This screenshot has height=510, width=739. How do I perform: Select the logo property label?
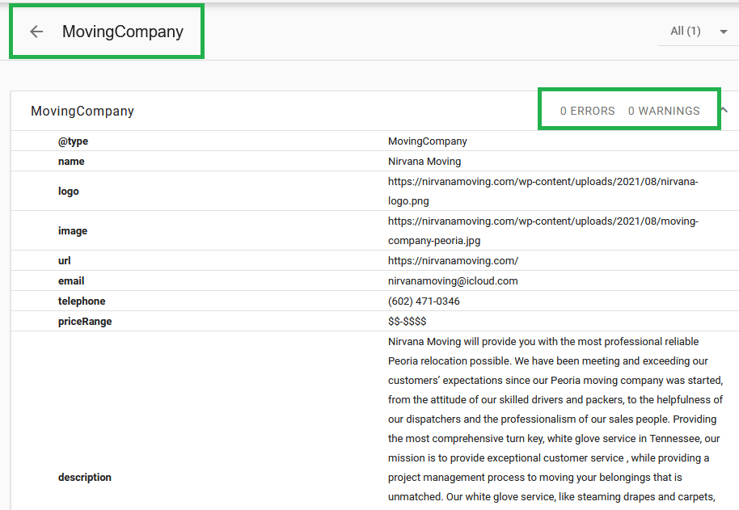69,192
